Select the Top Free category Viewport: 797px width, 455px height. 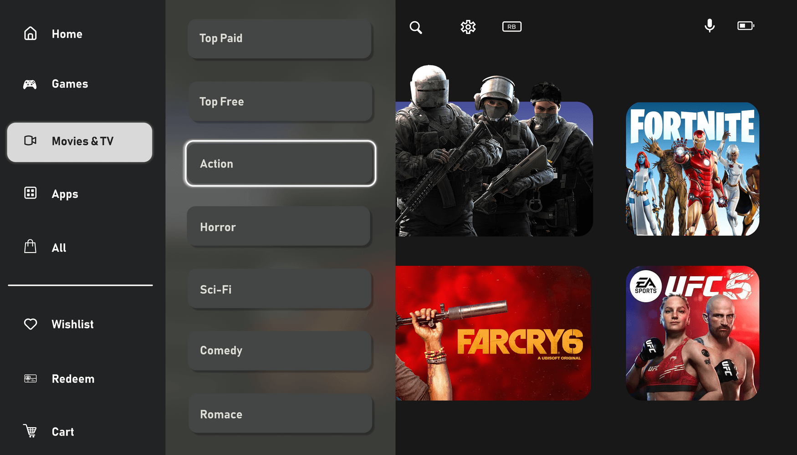tap(281, 101)
